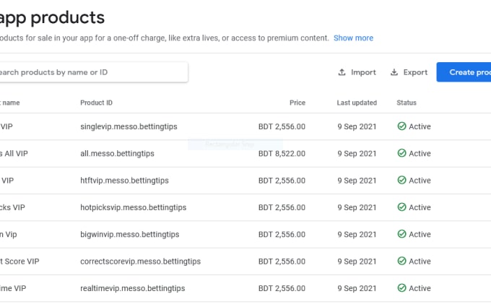Select the BDT 8,522.00 price cell
The image size is (491, 307).
282,153
